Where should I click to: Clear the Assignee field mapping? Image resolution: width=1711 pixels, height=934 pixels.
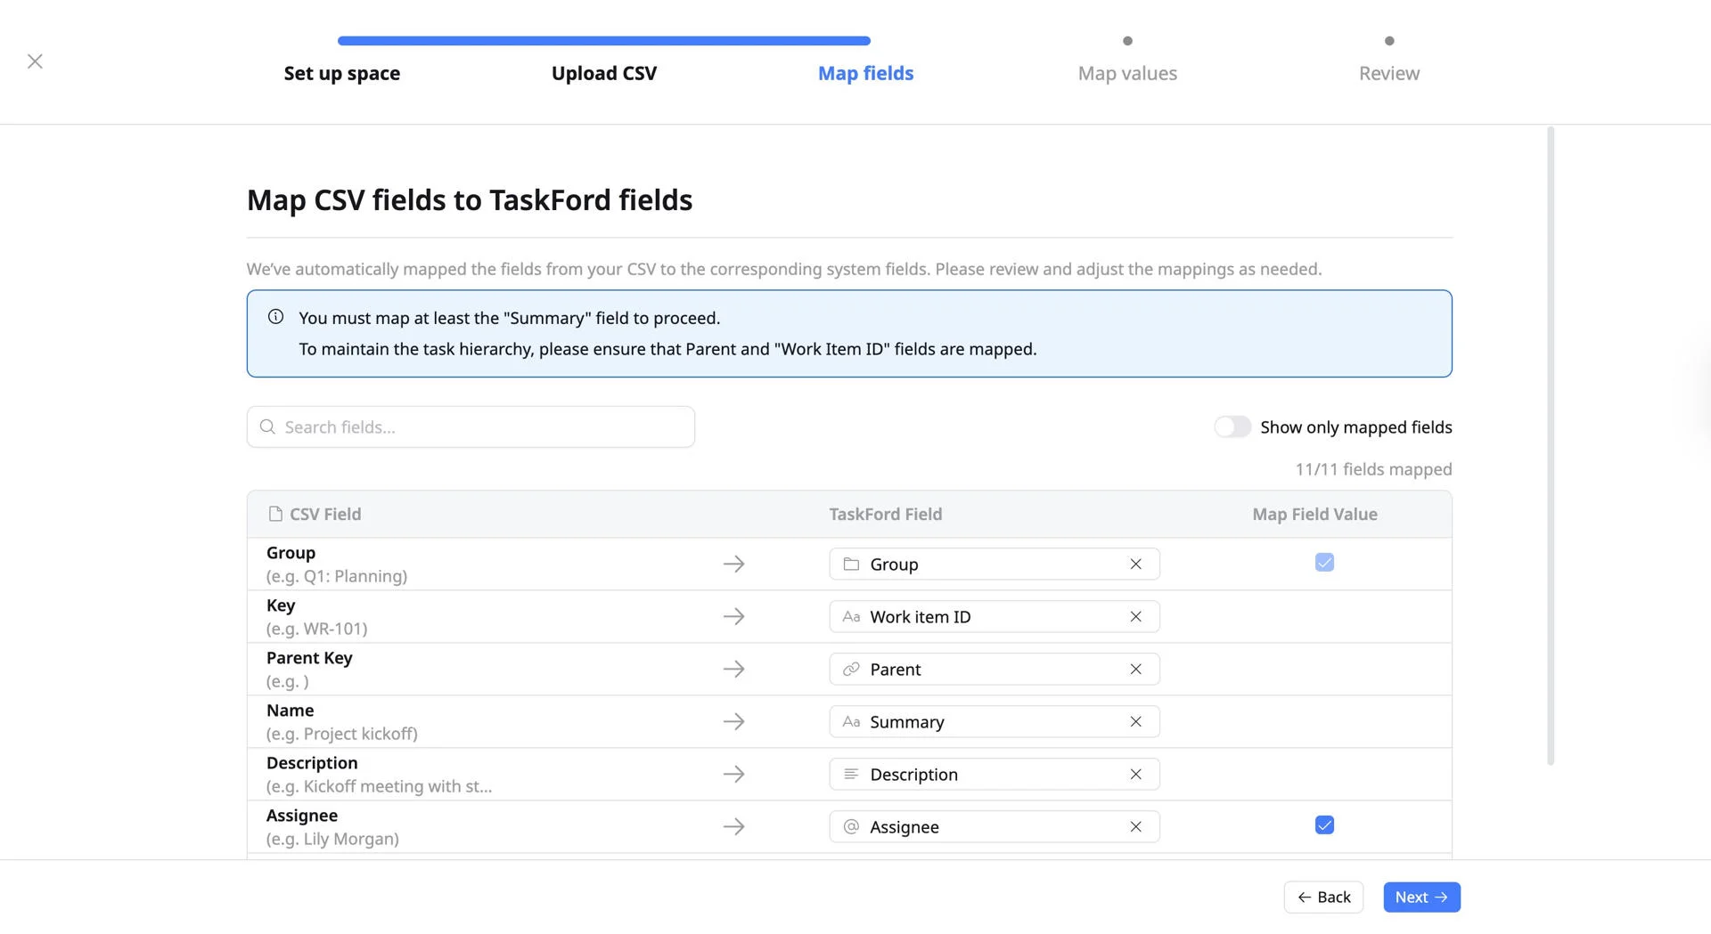click(x=1135, y=827)
